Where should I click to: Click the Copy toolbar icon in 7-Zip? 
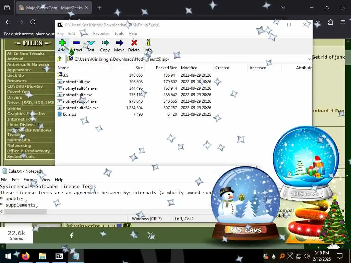(105, 46)
